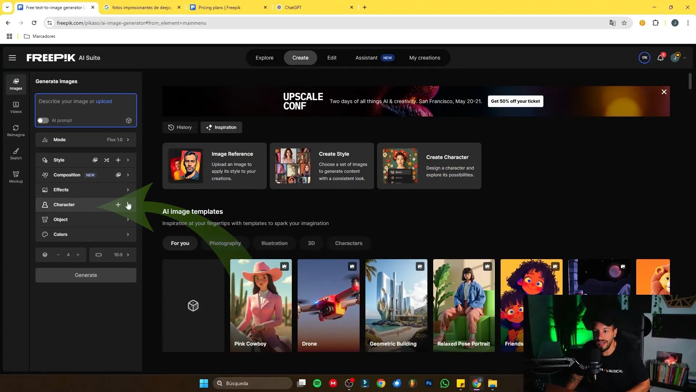
Task: Increase image count with plus
Action: pos(78,255)
